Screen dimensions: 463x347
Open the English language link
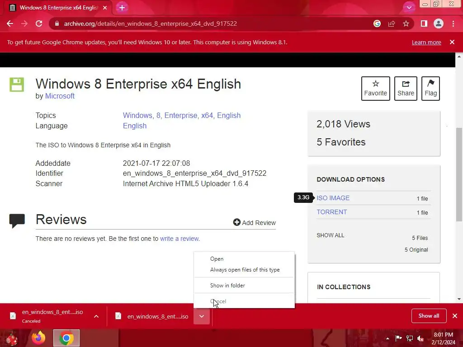[135, 126]
